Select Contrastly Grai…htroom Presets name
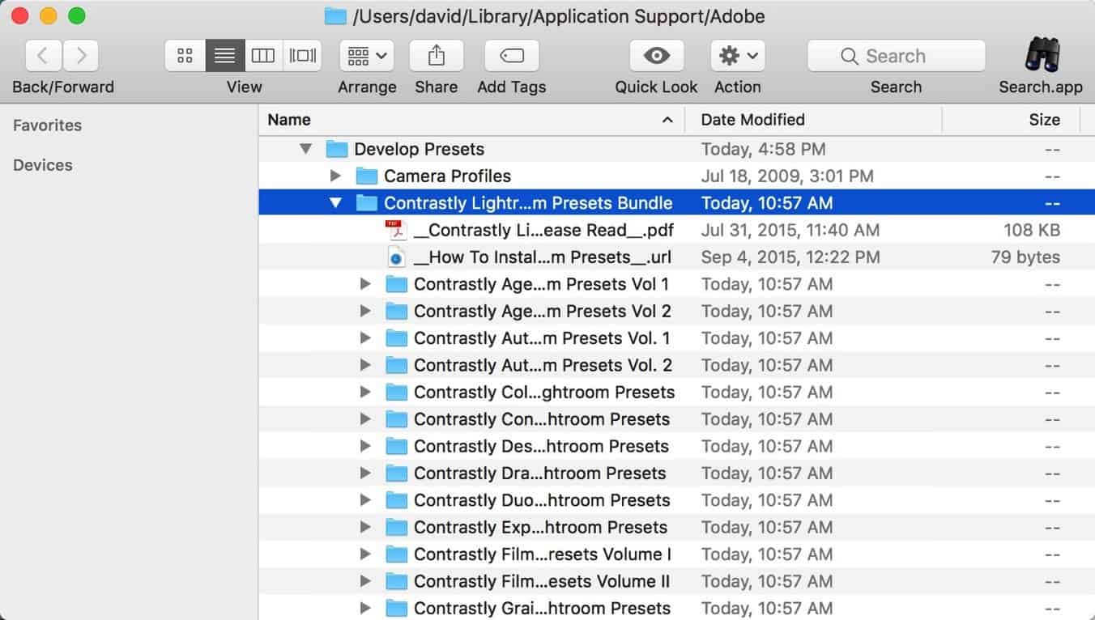The image size is (1095, 620). pyautogui.click(x=542, y=608)
